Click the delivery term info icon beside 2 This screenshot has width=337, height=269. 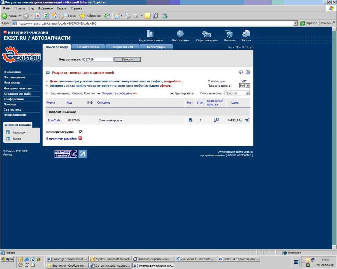[217, 119]
